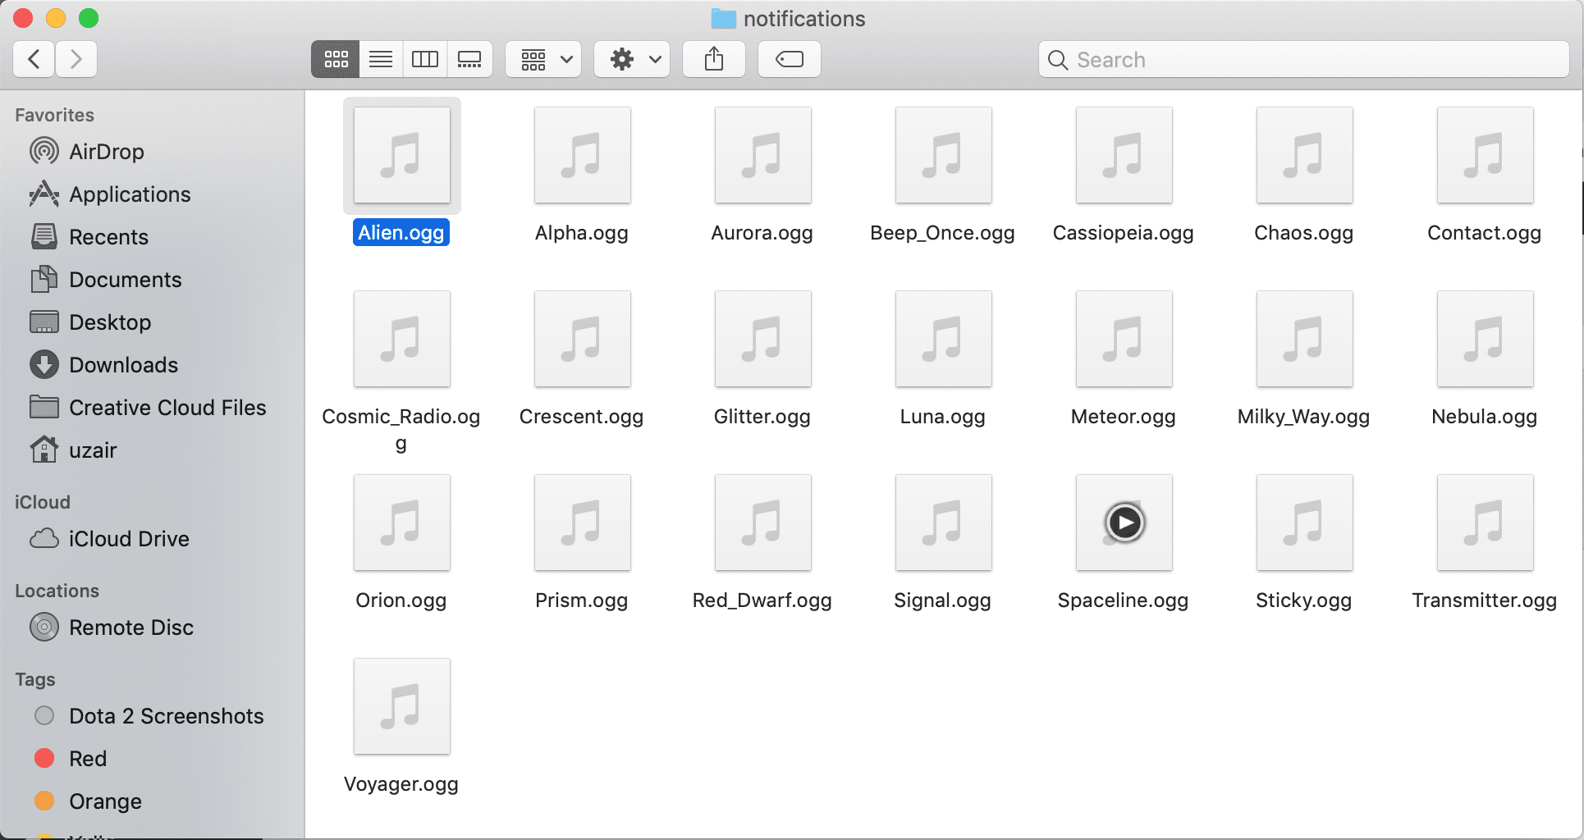The image size is (1584, 840).
Task: Open the Downloads folder in sidebar
Action: pos(123,365)
